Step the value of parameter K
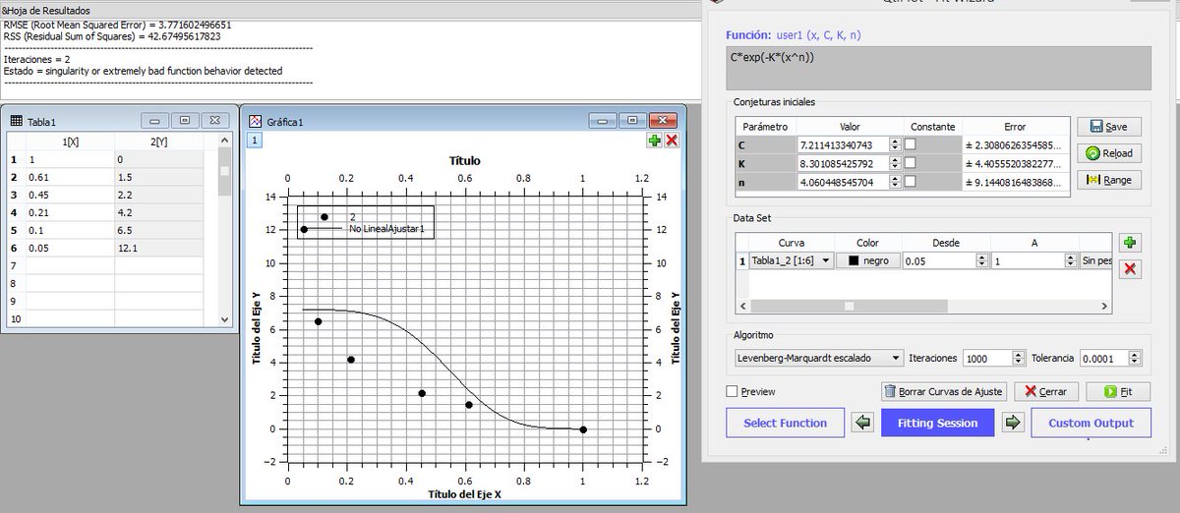 tap(895, 163)
